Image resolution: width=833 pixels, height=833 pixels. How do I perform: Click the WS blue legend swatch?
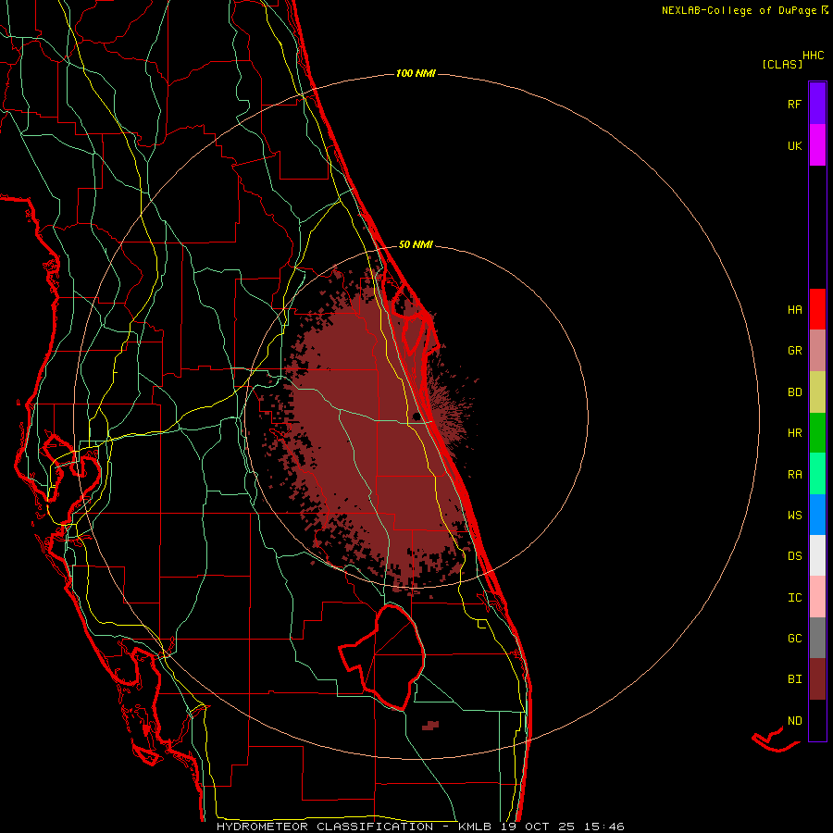point(817,515)
